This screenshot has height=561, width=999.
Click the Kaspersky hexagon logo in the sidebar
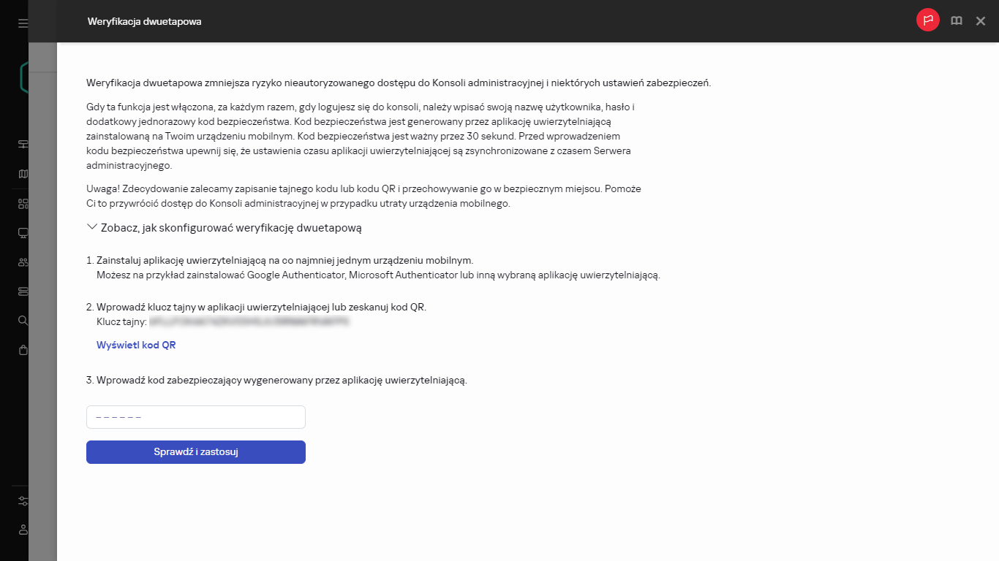[24, 77]
